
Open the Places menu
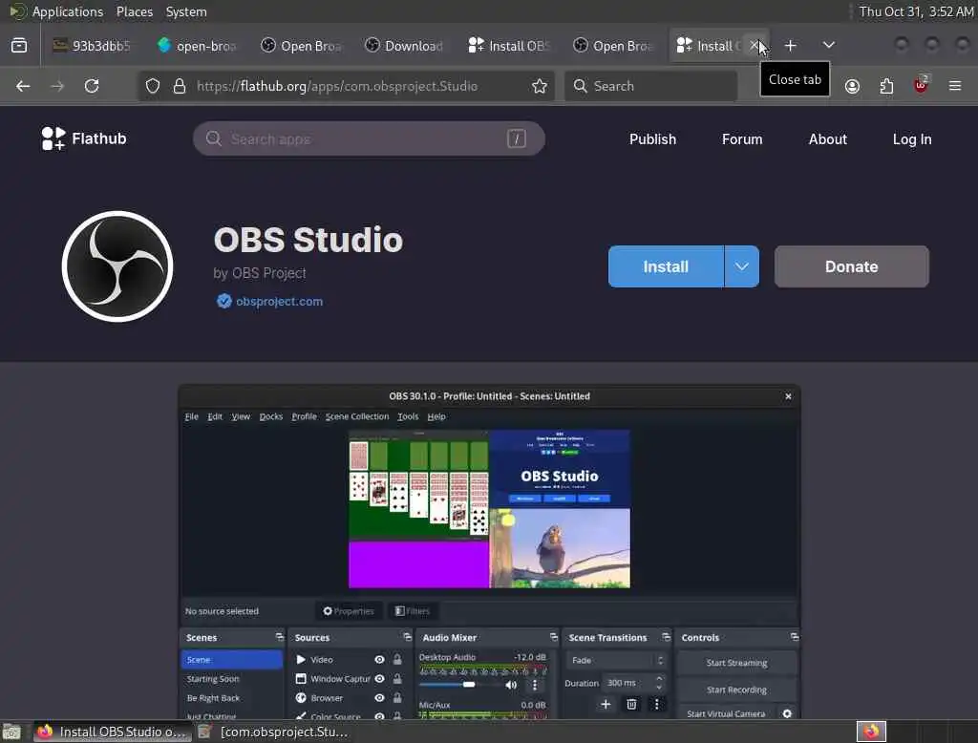(135, 11)
